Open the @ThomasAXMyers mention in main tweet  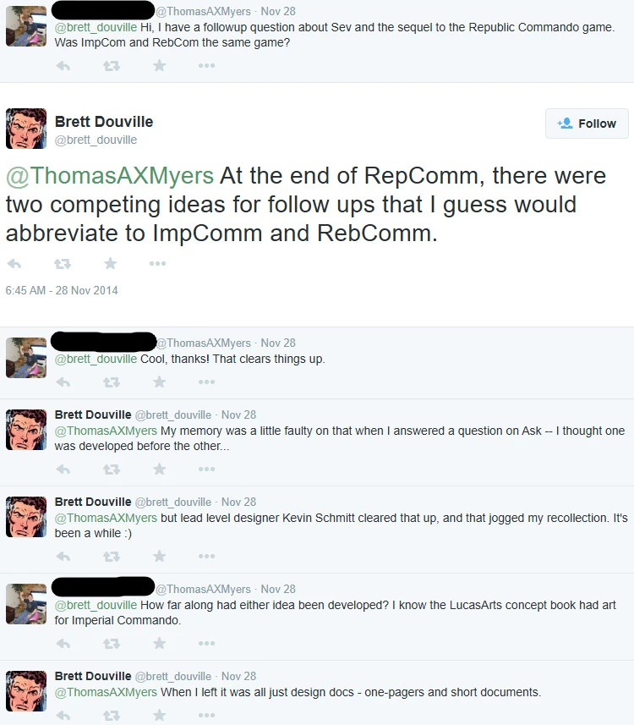110,176
